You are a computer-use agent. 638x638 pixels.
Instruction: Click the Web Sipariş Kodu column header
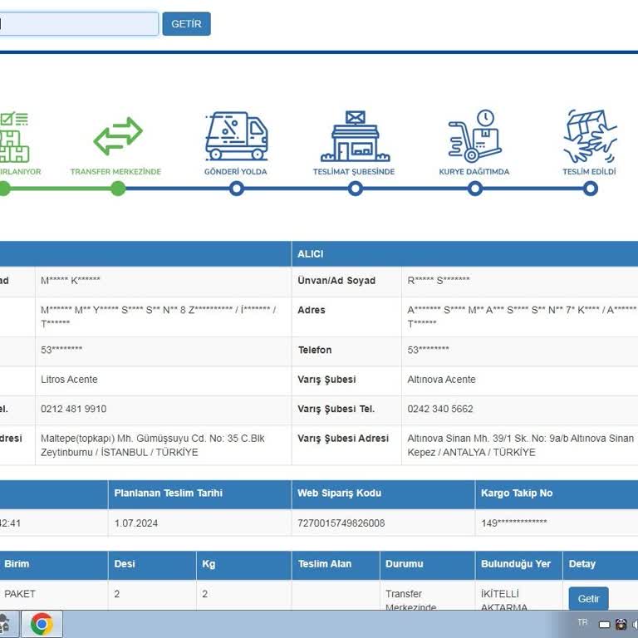383,494
